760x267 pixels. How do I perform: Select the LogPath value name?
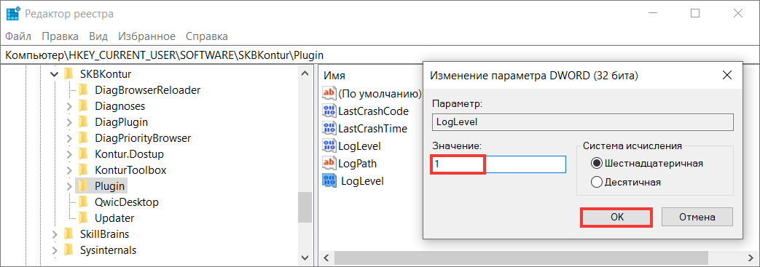[357, 164]
